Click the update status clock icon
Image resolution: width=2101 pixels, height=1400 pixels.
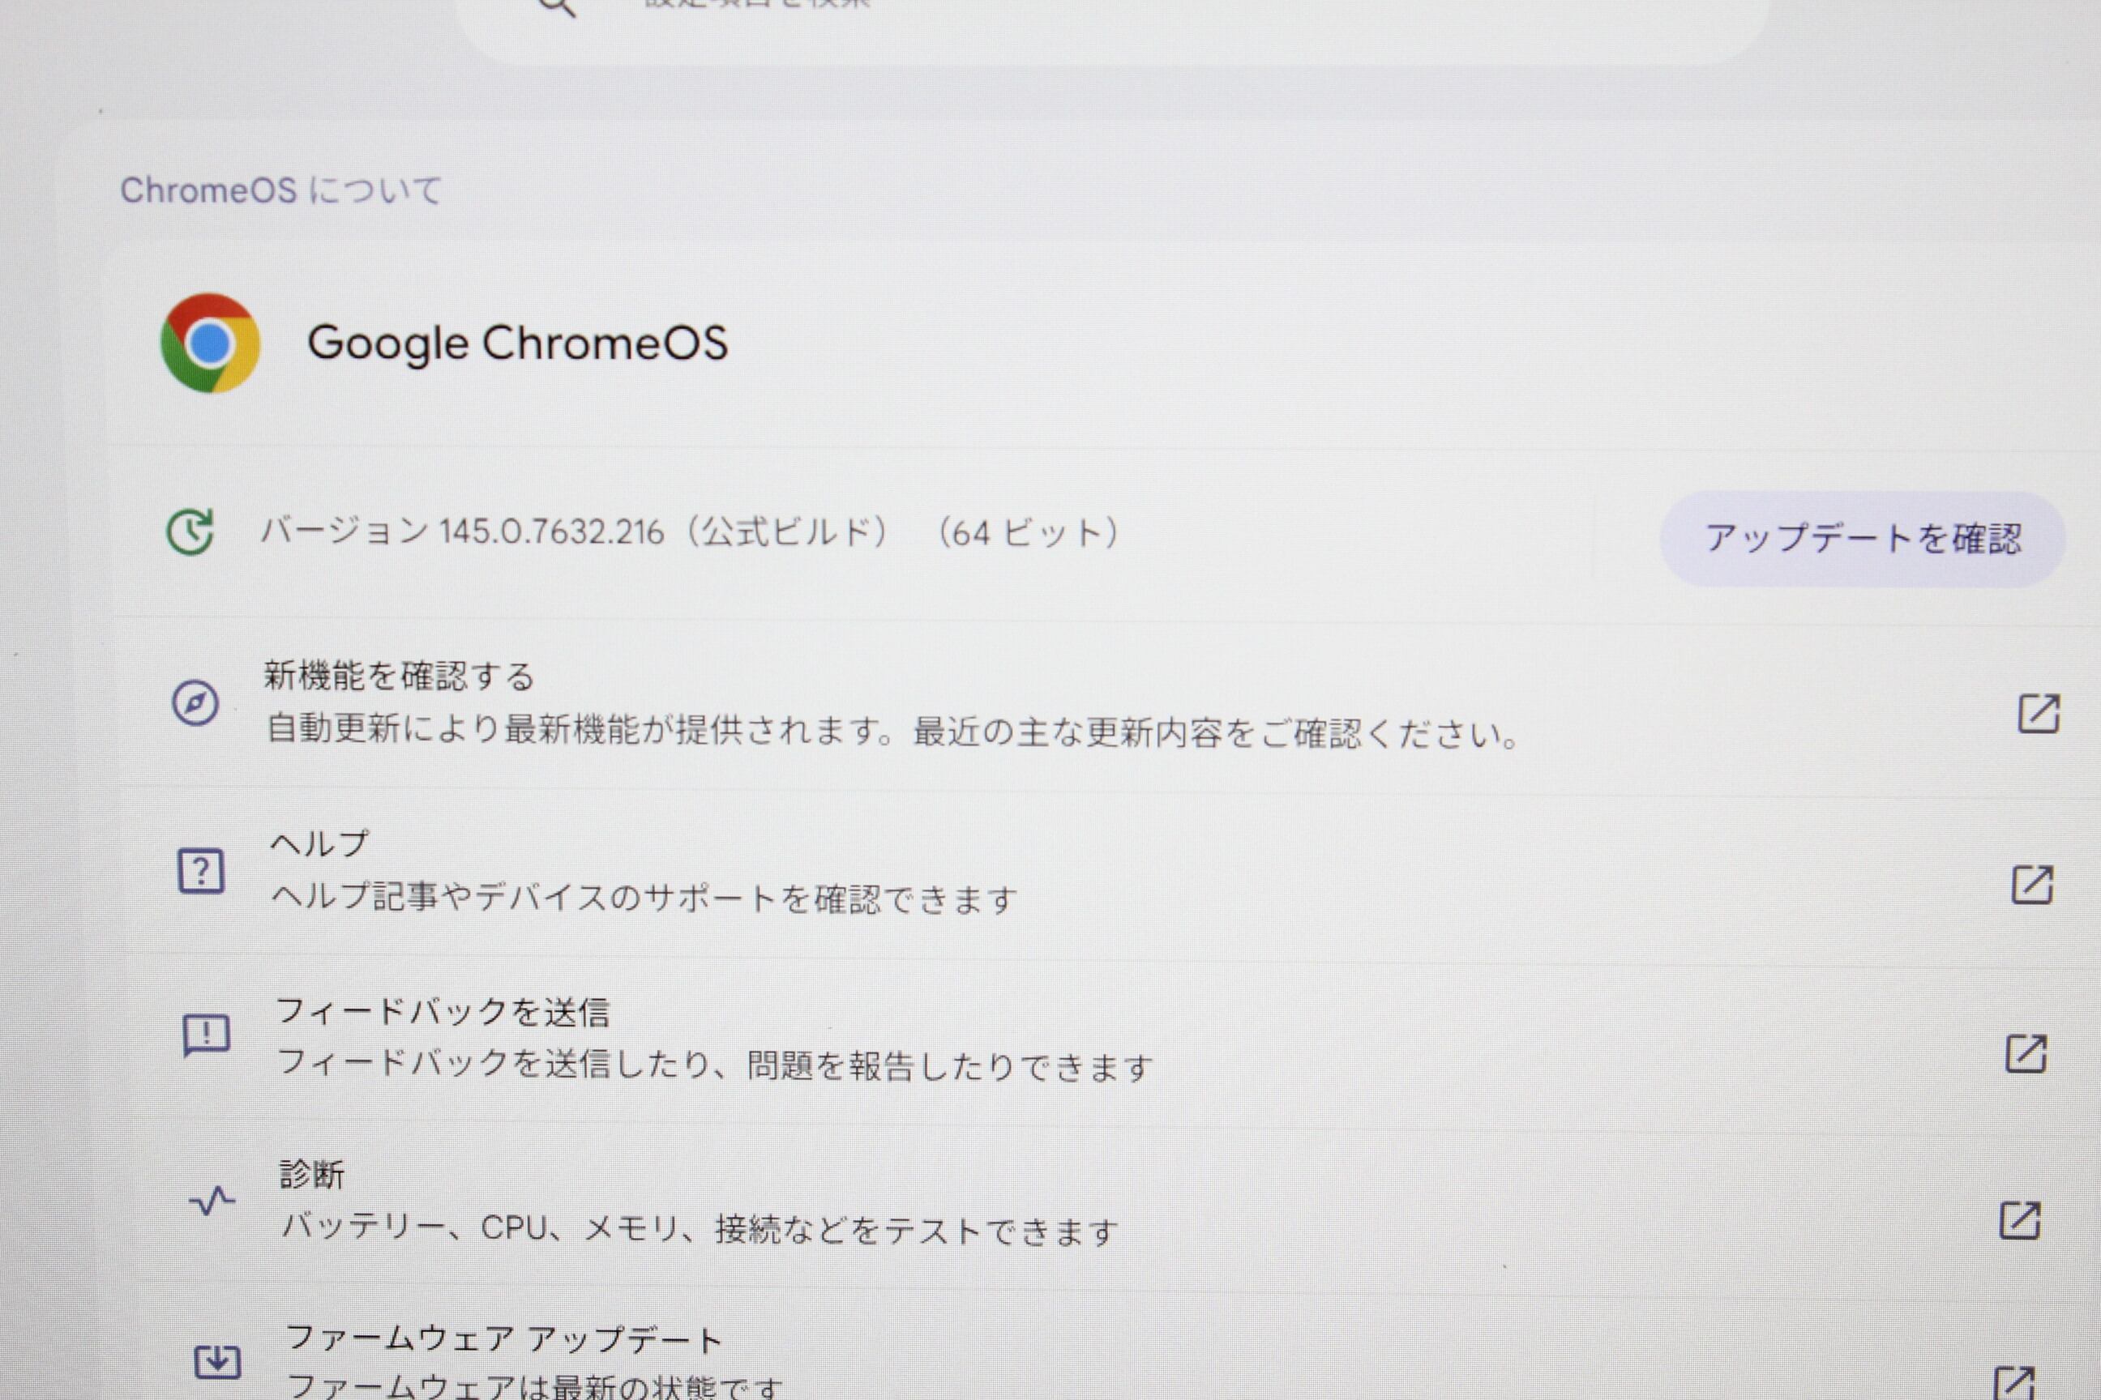(x=190, y=533)
